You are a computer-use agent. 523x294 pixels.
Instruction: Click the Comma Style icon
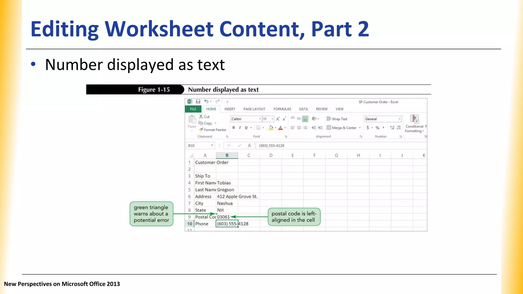coord(384,128)
